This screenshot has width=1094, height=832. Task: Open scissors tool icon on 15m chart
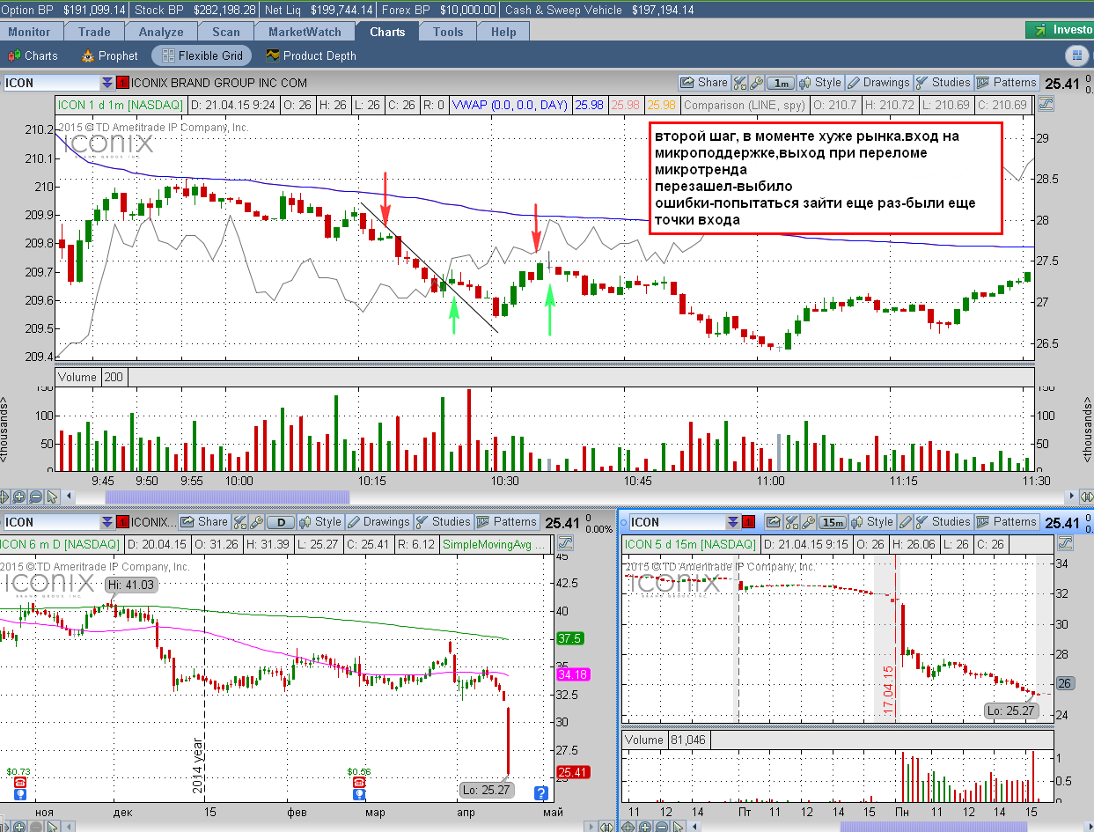791,522
